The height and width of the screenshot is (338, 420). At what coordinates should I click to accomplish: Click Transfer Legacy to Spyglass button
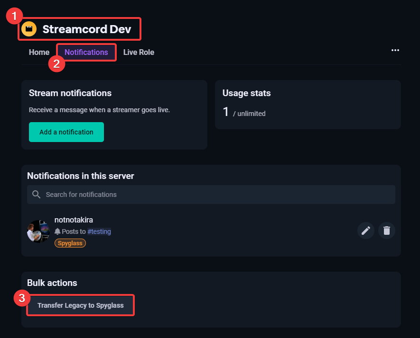(x=80, y=305)
